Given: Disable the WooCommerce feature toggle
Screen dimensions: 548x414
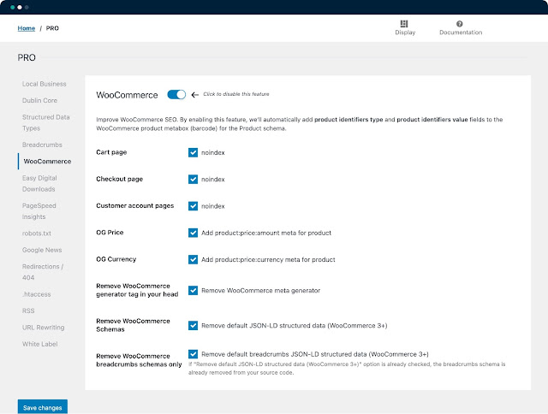Looking at the screenshot, I should pos(176,95).
